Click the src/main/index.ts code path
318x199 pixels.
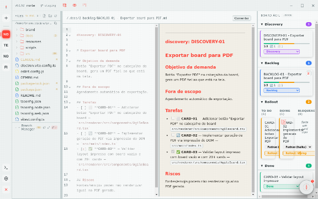187,145
